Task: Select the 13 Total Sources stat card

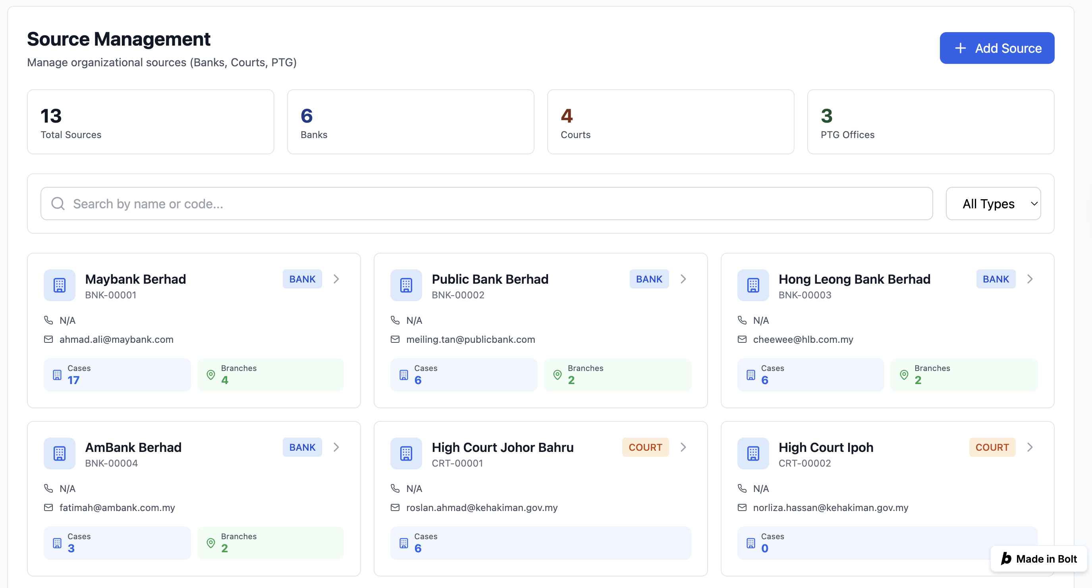Action: coord(150,121)
